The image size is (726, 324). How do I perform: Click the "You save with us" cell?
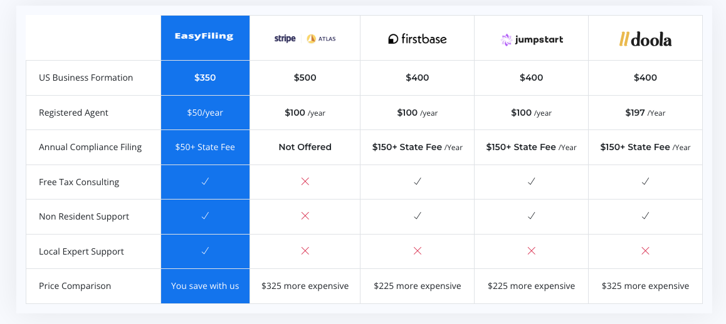(x=205, y=286)
